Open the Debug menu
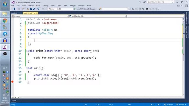Screen dimensions: 189x106 point(45,6)
